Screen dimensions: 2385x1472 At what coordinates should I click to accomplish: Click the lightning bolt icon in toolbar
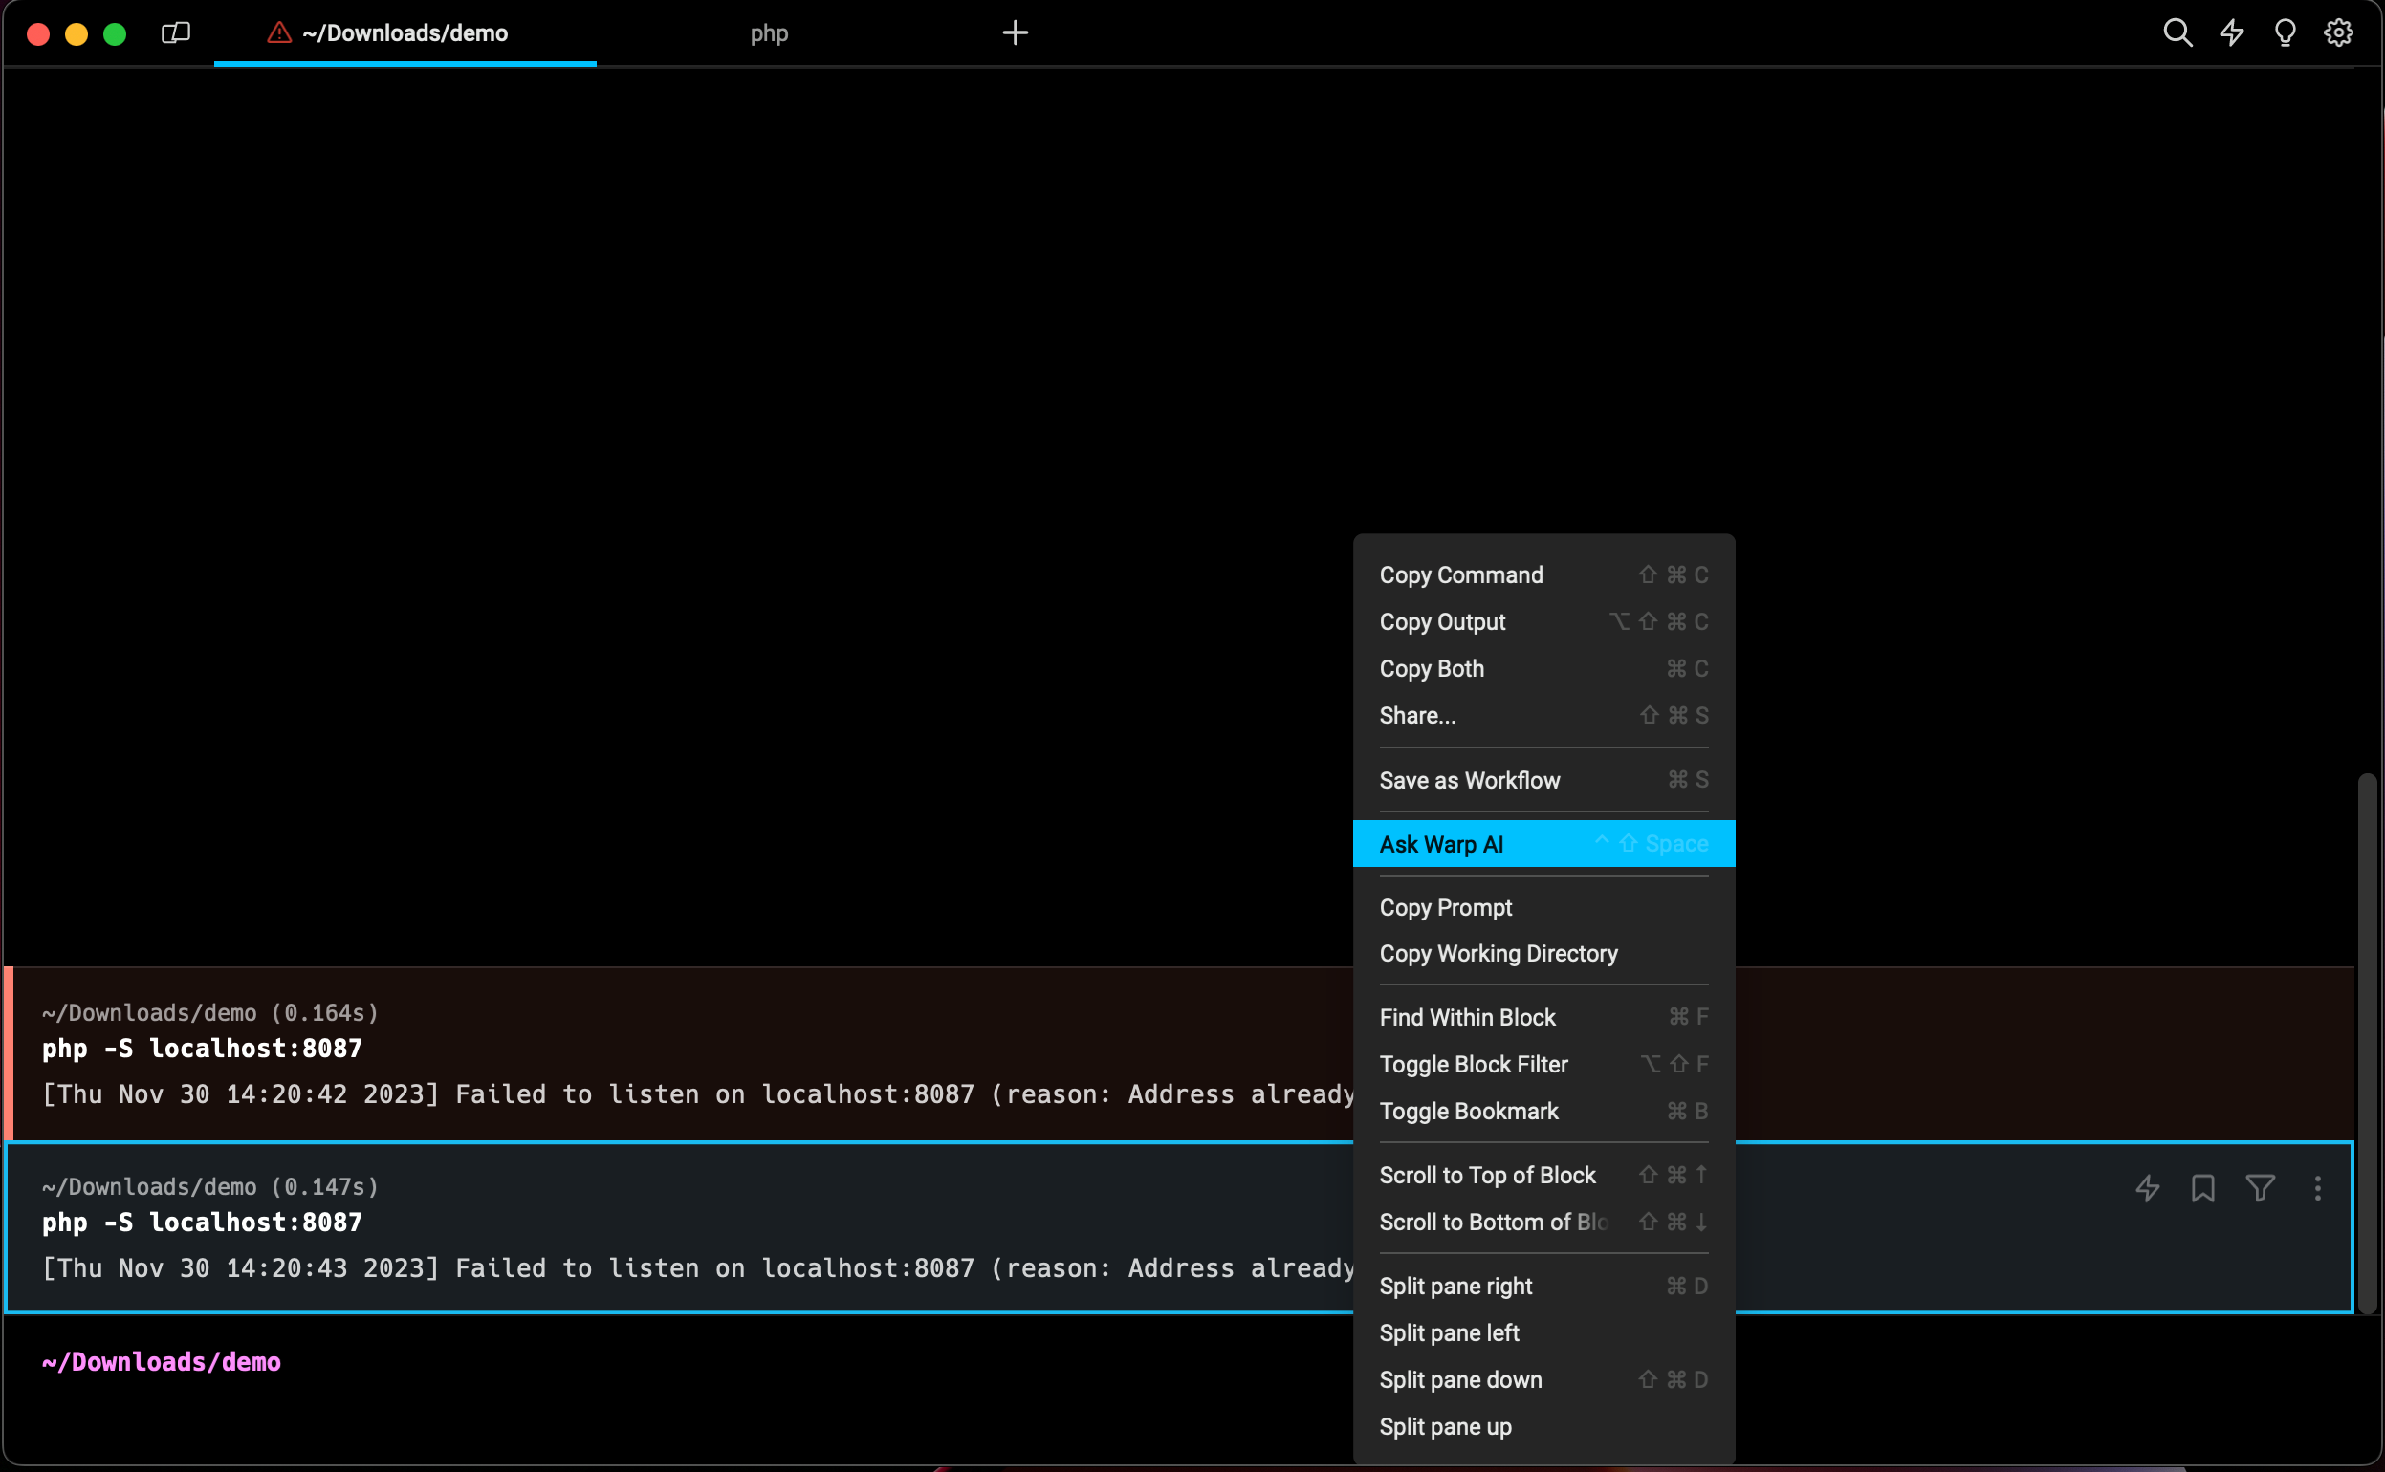(x=2230, y=32)
